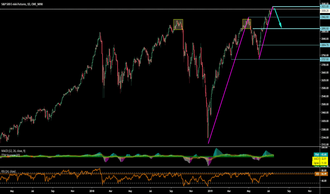Screen dimensions: 330x194
Task: Select the RSI (14, close) indicator legend
Action: coord(8,171)
